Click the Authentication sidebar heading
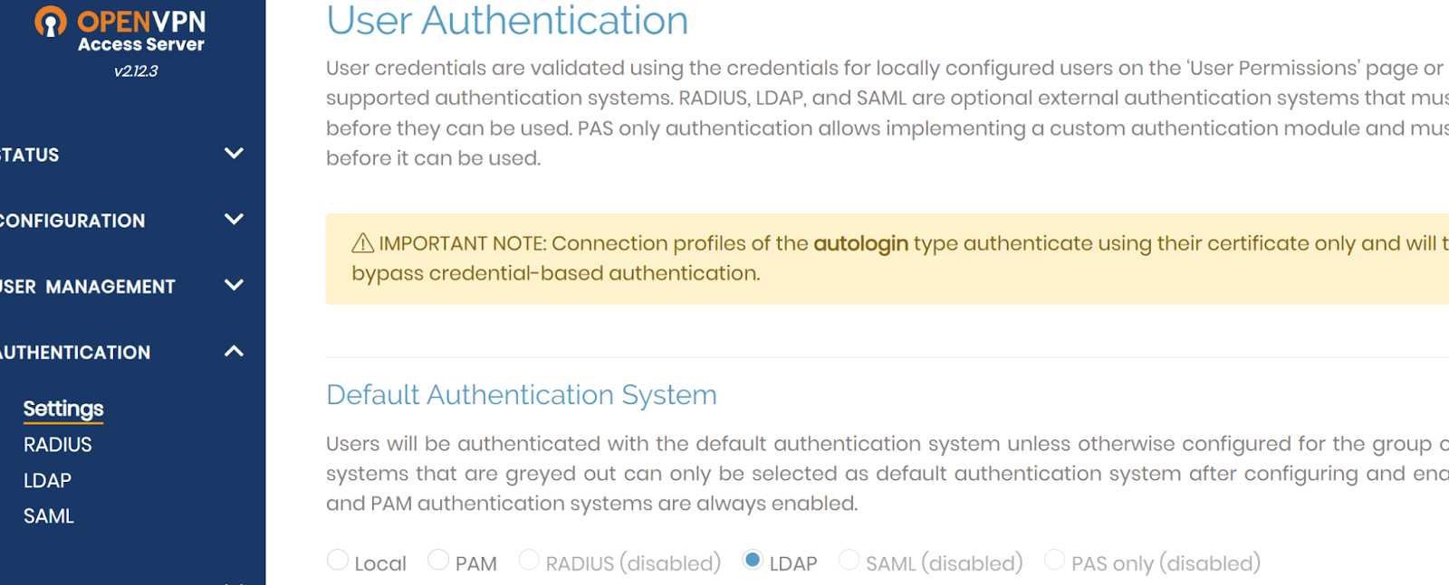This screenshot has width=1449, height=585. point(75,353)
